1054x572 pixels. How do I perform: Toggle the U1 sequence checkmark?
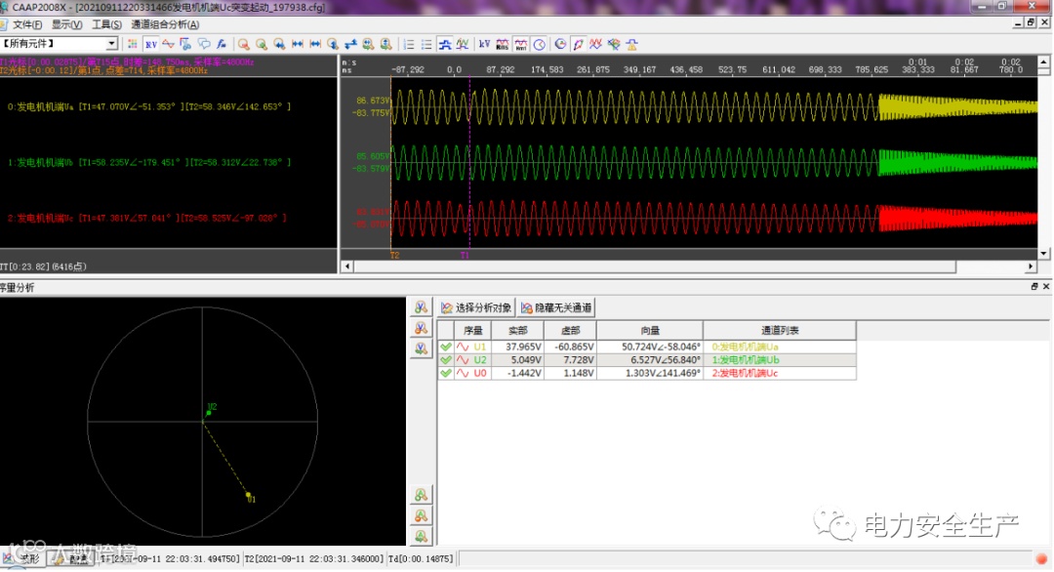pyautogui.click(x=446, y=347)
